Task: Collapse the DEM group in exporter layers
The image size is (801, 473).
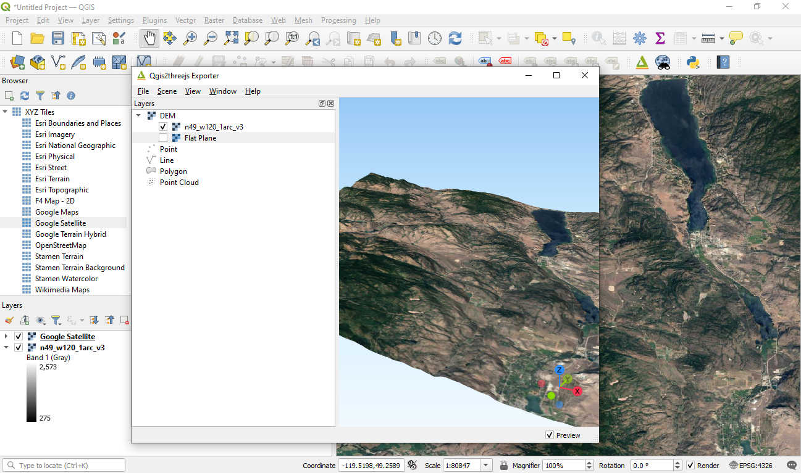Action: 138,116
